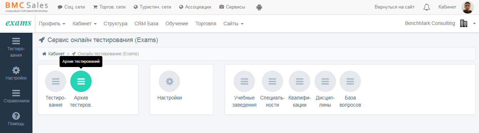Open the Квалификации circle icon
The width and height of the screenshot is (479, 133).
(300, 82)
